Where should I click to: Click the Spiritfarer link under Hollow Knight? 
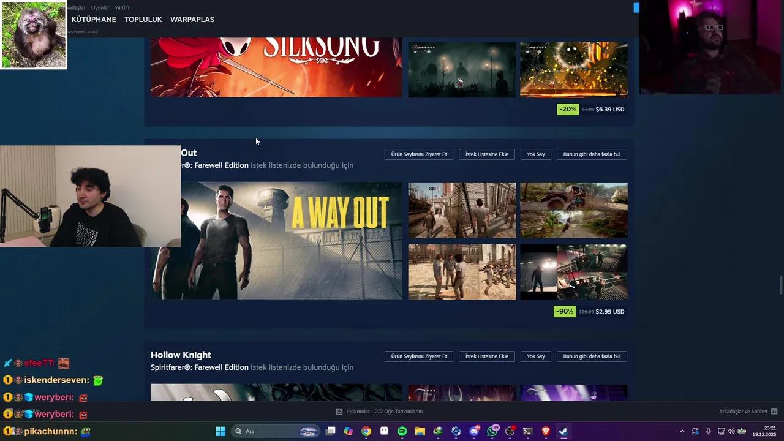click(200, 367)
